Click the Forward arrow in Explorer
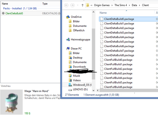This screenshot has height=116, width=158. (x=72, y=5)
